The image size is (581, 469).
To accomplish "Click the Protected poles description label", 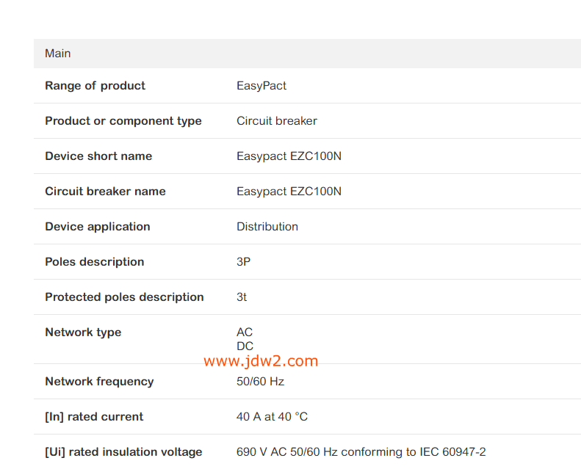I will pyautogui.click(x=124, y=297).
